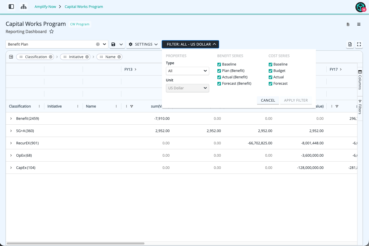Click the save view disk icon

point(113,44)
